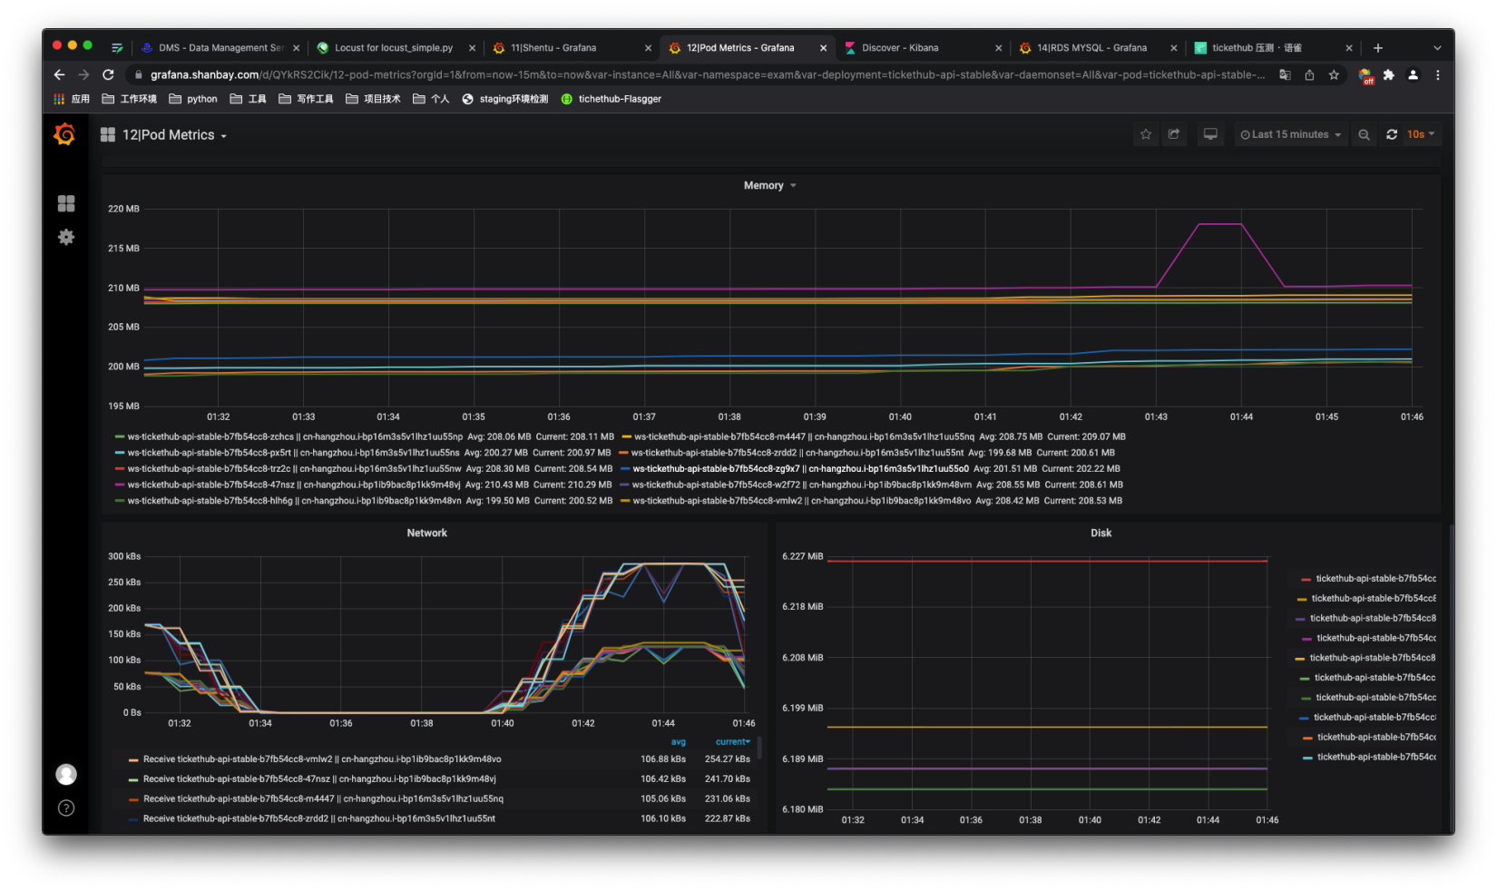Open the staging环境检测 bookmark

[505, 99]
